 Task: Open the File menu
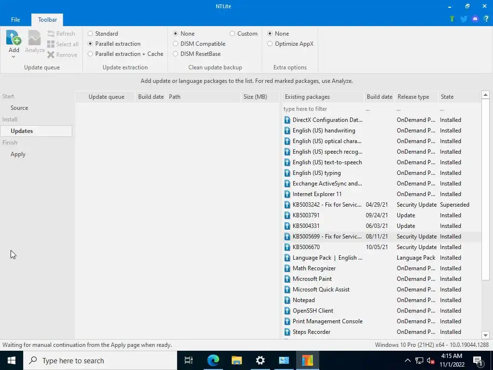point(15,19)
